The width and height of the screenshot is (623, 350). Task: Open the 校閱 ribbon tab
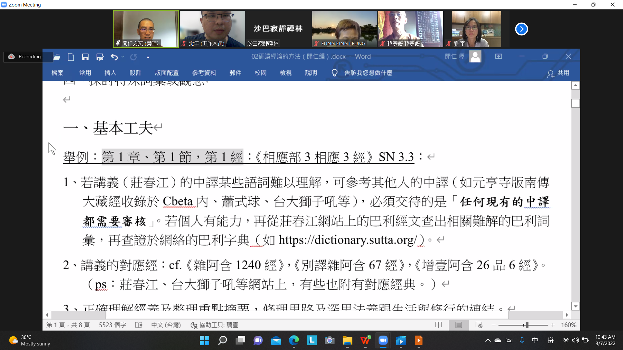point(261,73)
